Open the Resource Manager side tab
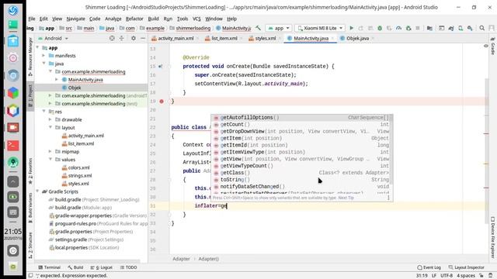Image resolution: width=497 pixels, height=279 pixels. pos(30,57)
